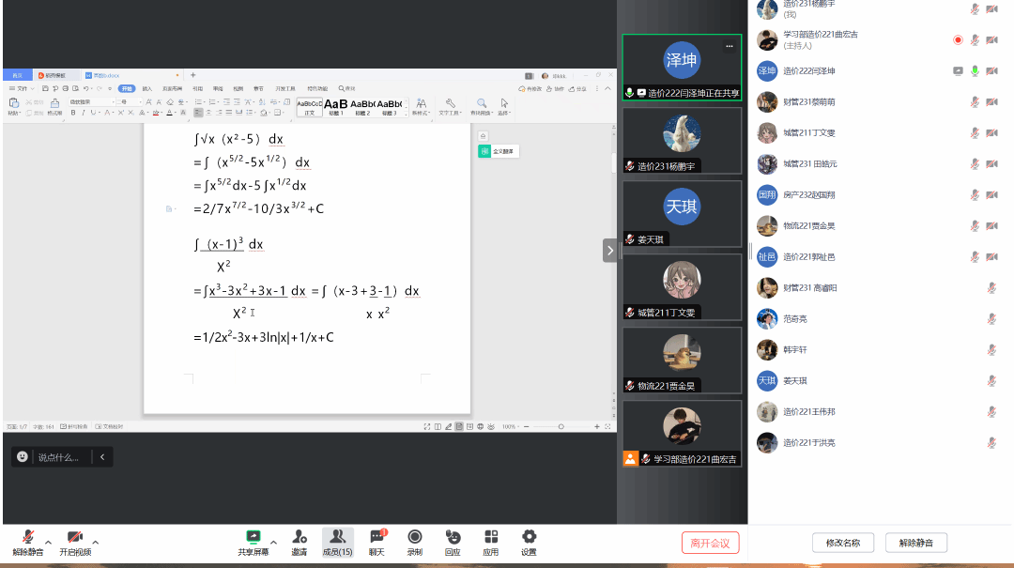Toggle microphone for 造价222闫泽坤
1014x568 pixels.
[975, 71]
